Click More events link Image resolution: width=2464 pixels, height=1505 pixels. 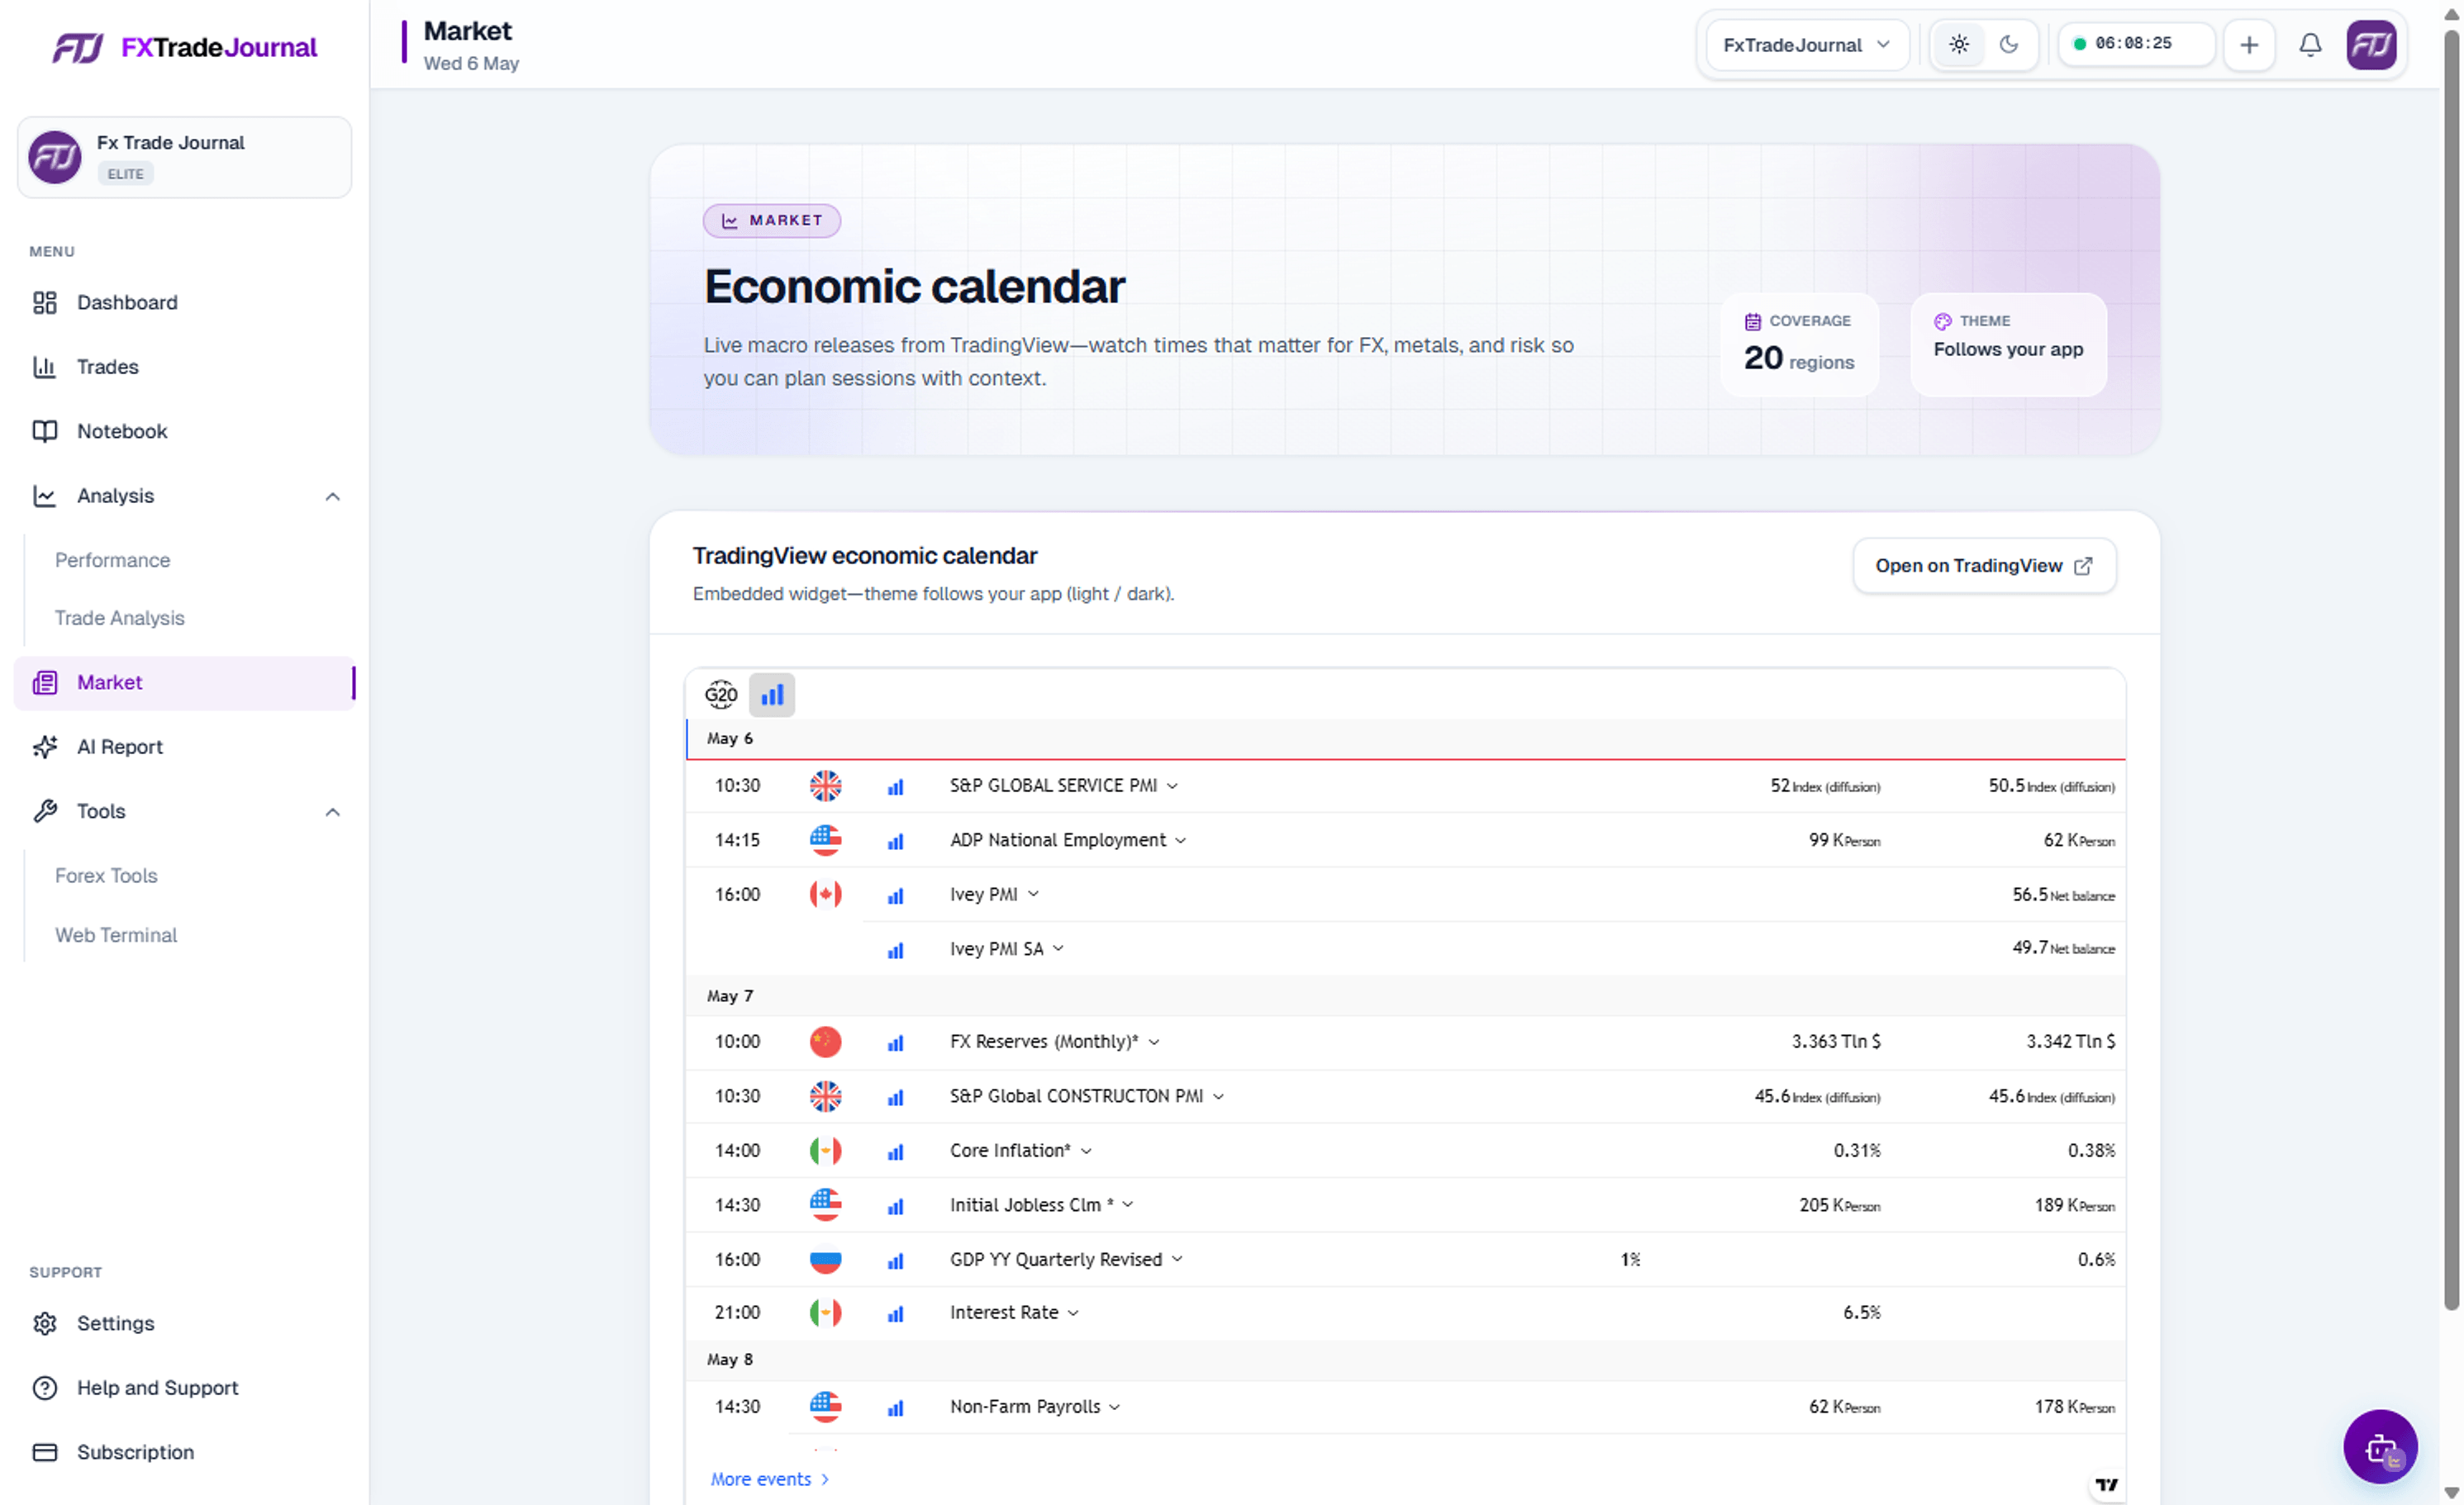770,1479
